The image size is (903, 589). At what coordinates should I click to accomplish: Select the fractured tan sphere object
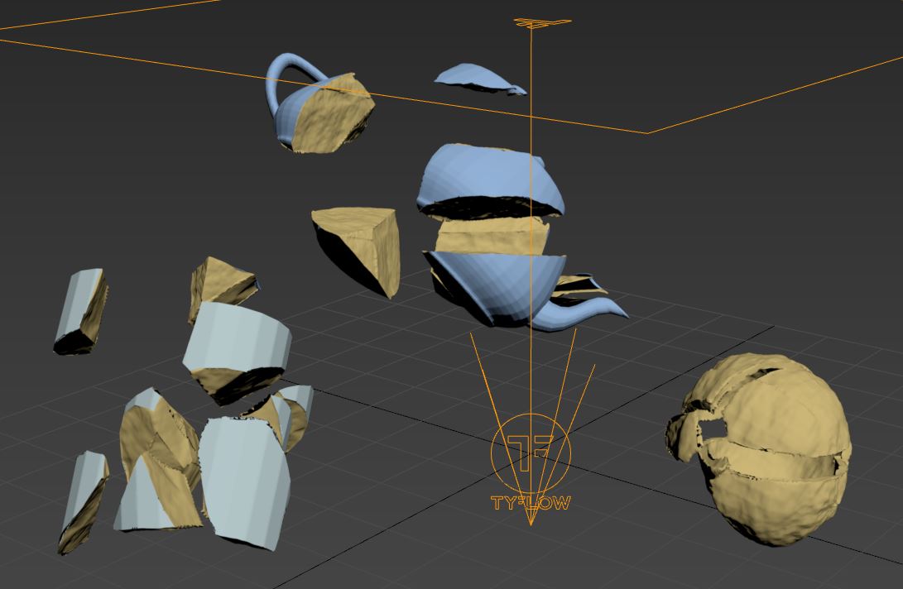click(759, 449)
